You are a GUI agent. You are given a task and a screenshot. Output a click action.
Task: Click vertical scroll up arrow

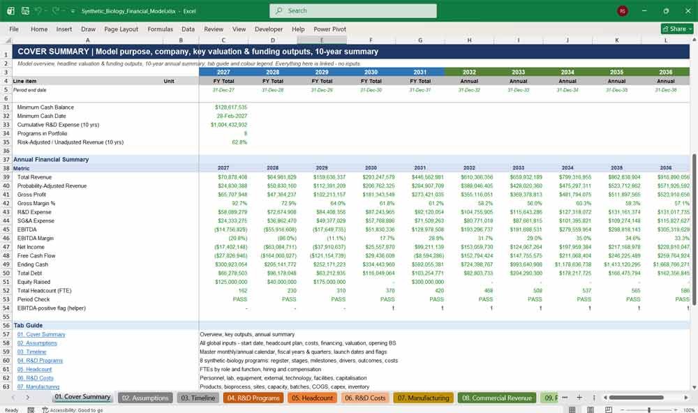[x=694, y=40]
